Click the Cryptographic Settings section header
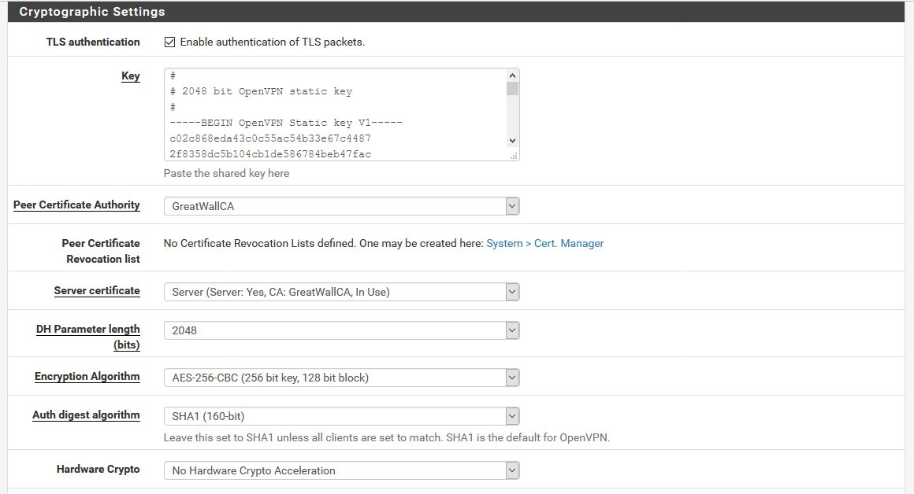914x494 pixels. (x=456, y=12)
